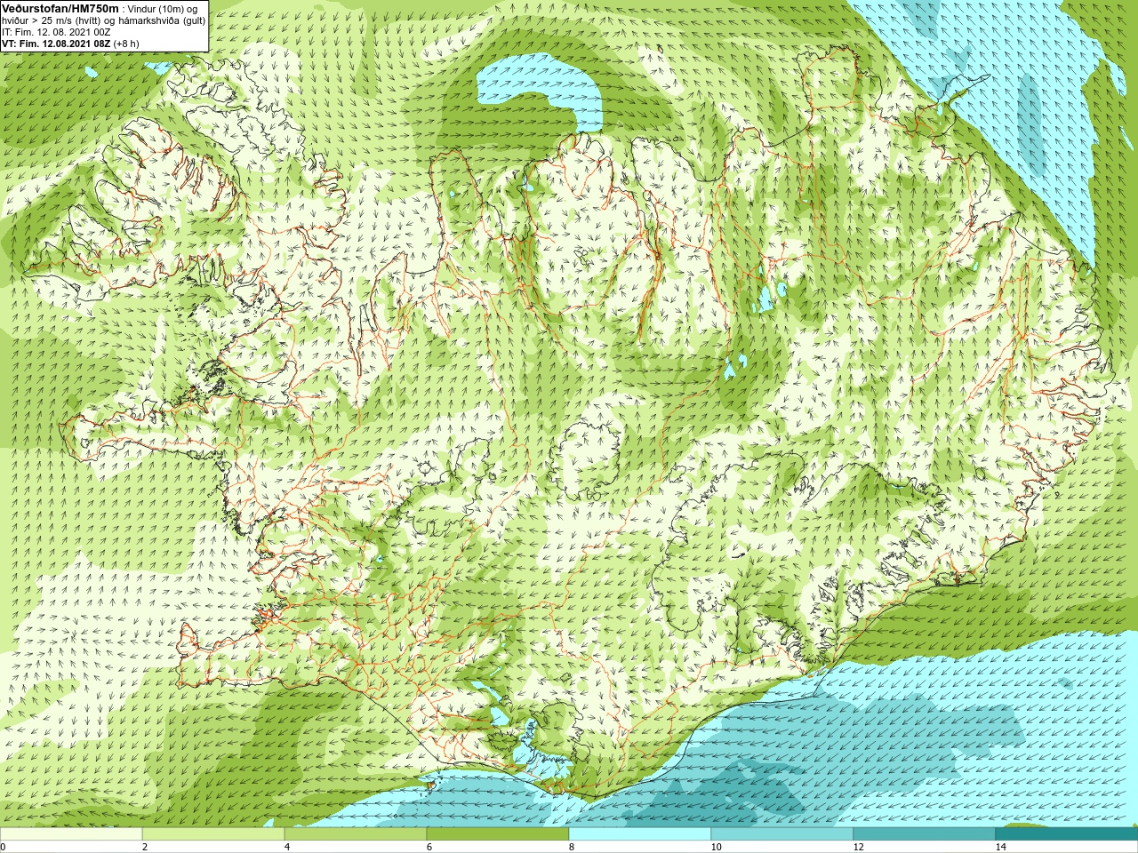
Task: Select the olive green 6–8 m/s scale swatch
Action: click(498, 834)
